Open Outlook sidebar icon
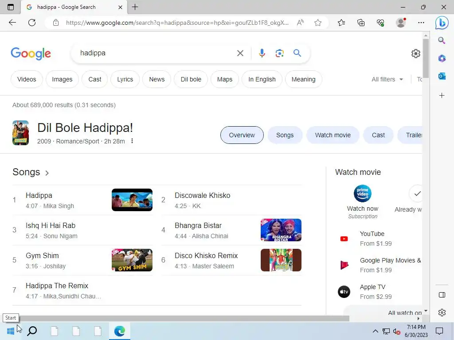Screen dimensions: 454x340 point(442,76)
